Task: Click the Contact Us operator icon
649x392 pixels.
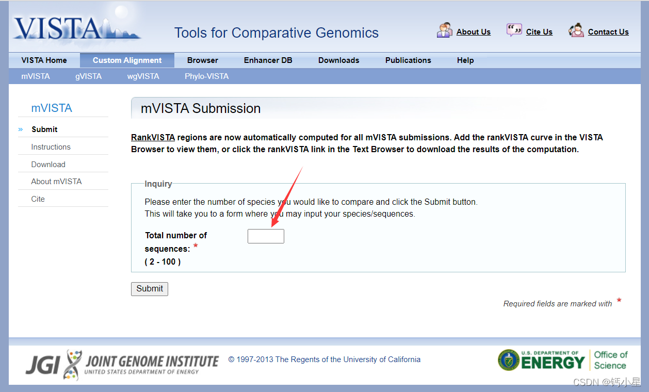Action: point(576,30)
